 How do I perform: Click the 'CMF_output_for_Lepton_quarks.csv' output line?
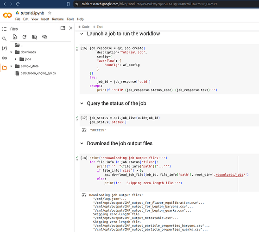pos(142,211)
